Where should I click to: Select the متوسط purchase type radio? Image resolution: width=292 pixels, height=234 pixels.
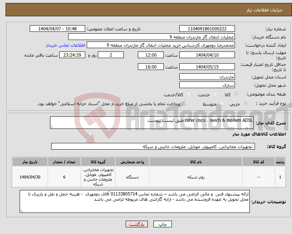coord(222,103)
